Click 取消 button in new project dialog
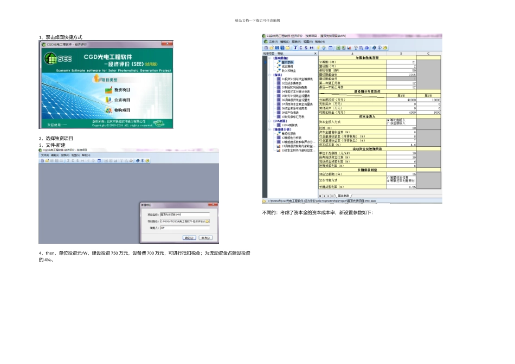The height and width of the screenshot is (364, 515). pyautogui.click(x=204, y=237)
